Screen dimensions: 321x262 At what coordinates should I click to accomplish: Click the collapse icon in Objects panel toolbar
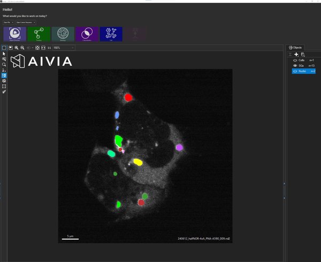pos(290,55)
